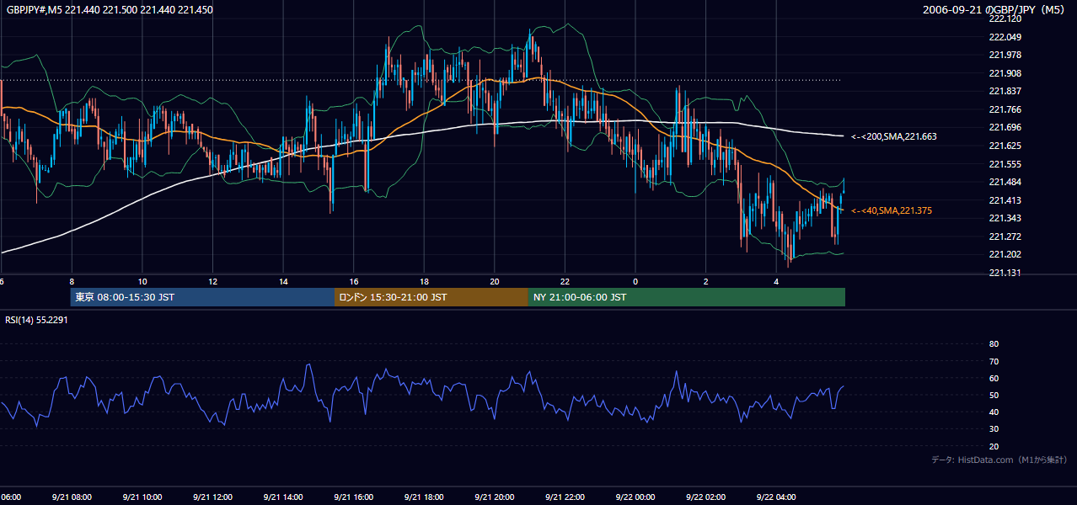Select the 東京 08:00-15:30 JST session bar
The width and height of the screenshot is (1077, 505).
pyautogui.click(x=202, y=297)
